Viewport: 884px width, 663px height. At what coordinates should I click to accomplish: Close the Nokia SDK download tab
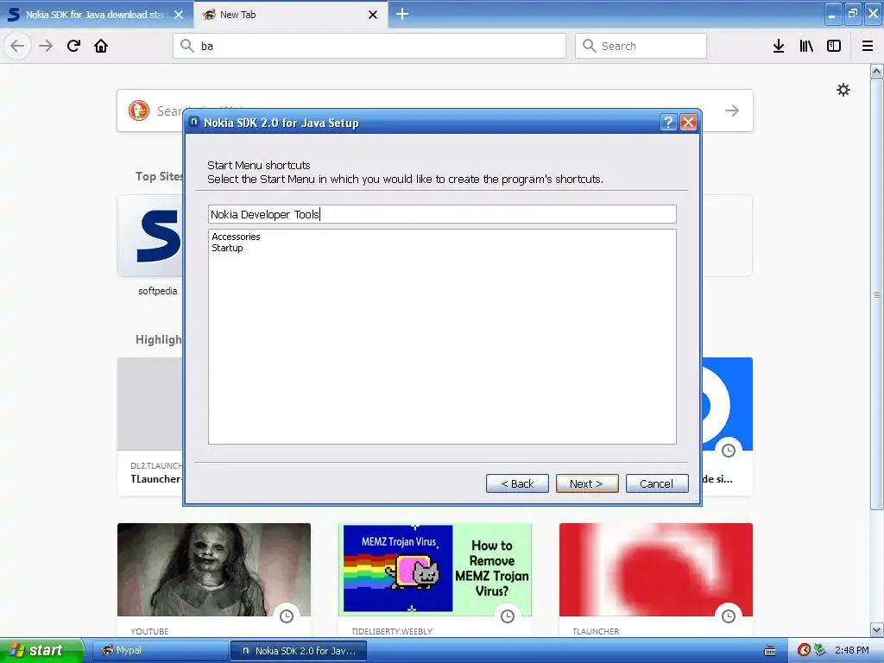[179, 15]
